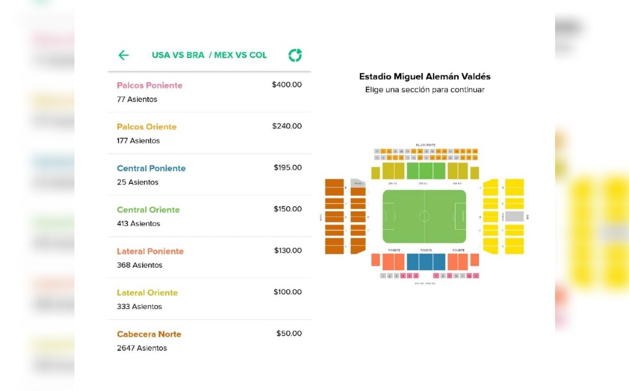
Task: Click the center circle of the soccer field
Action: (x=425, y=216)
